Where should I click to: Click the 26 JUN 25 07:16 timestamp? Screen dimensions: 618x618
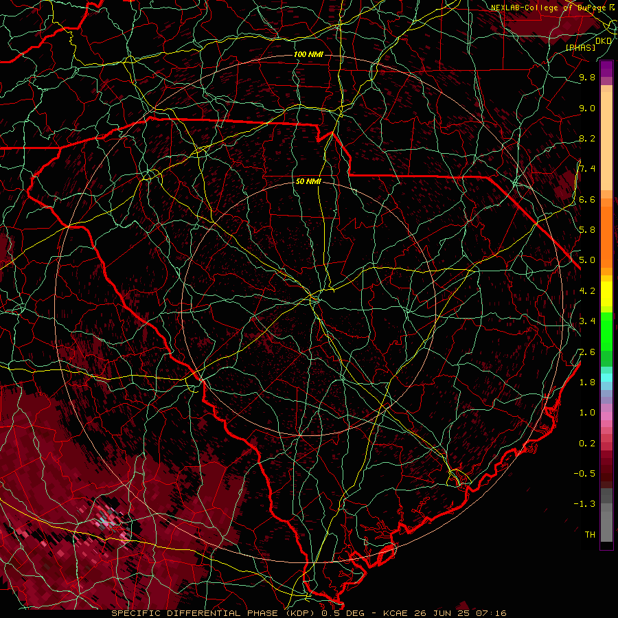point(460,613)
